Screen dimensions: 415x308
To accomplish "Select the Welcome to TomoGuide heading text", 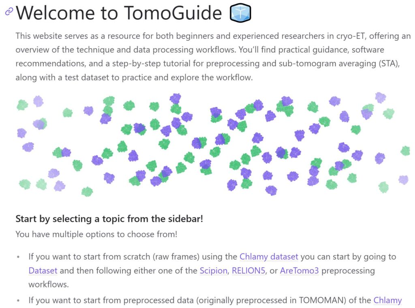I will click(119, 13).
